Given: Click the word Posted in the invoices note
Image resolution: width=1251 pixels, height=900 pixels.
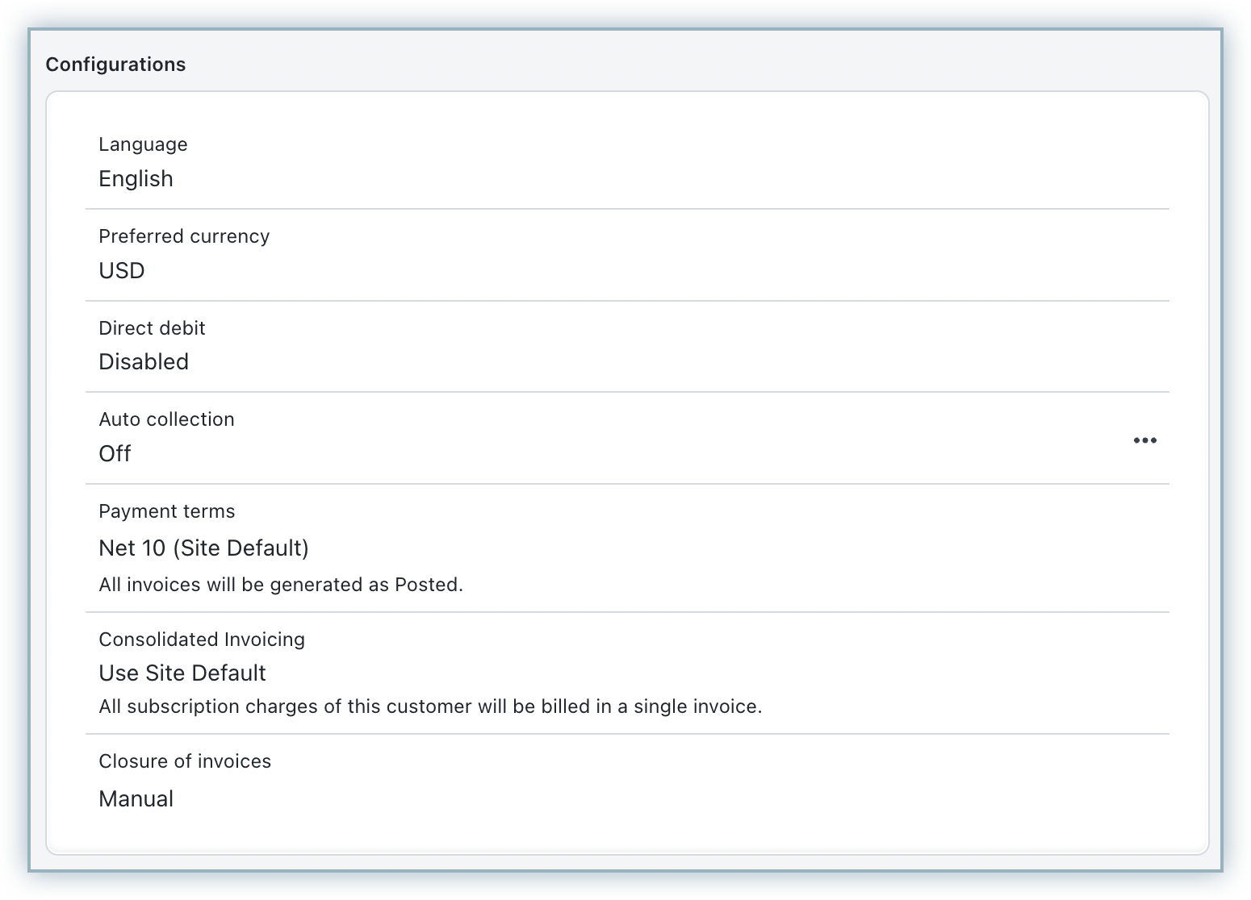Looking at the screenshot, I should pos(426,585).
